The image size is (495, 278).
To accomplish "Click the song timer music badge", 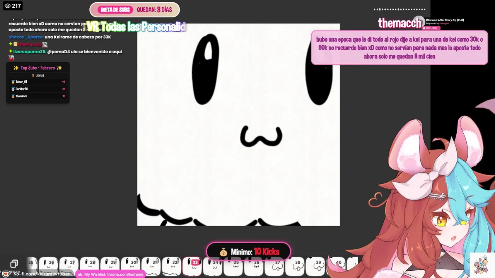I will click(431, 28).
